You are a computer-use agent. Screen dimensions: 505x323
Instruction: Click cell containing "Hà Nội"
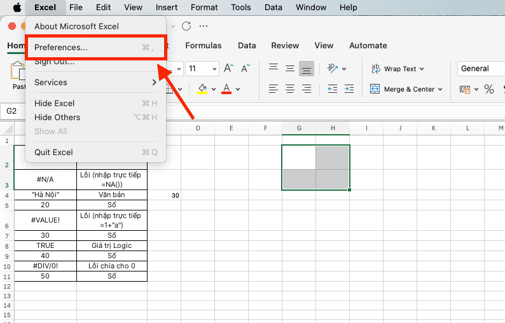tap(45, 195)
